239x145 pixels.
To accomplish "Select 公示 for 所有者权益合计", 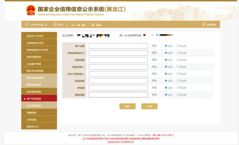I will 166,53.
